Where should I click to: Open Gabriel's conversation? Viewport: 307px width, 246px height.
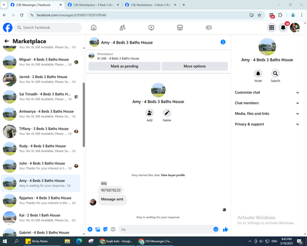point(41,232)
